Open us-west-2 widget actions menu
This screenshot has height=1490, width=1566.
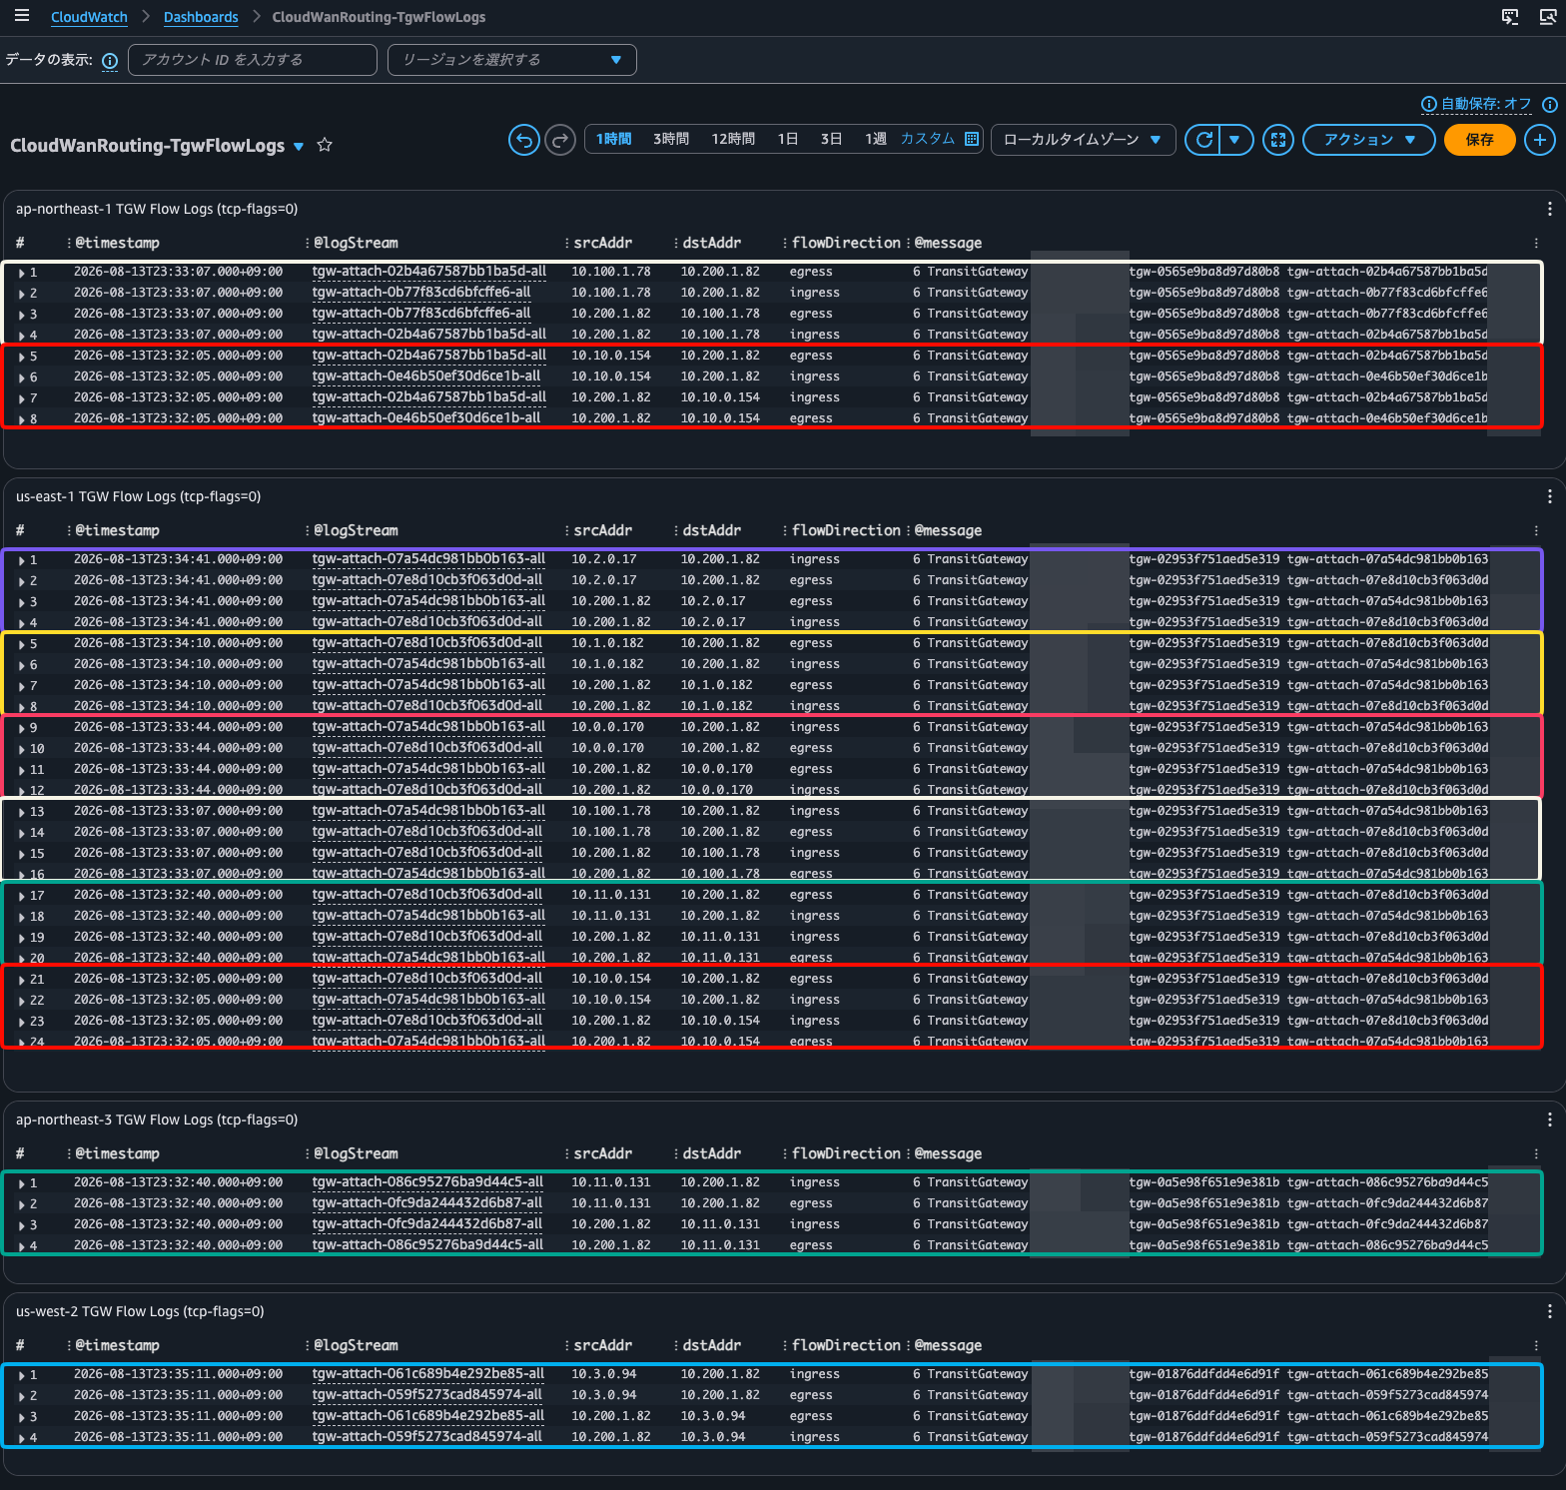1549,1311
